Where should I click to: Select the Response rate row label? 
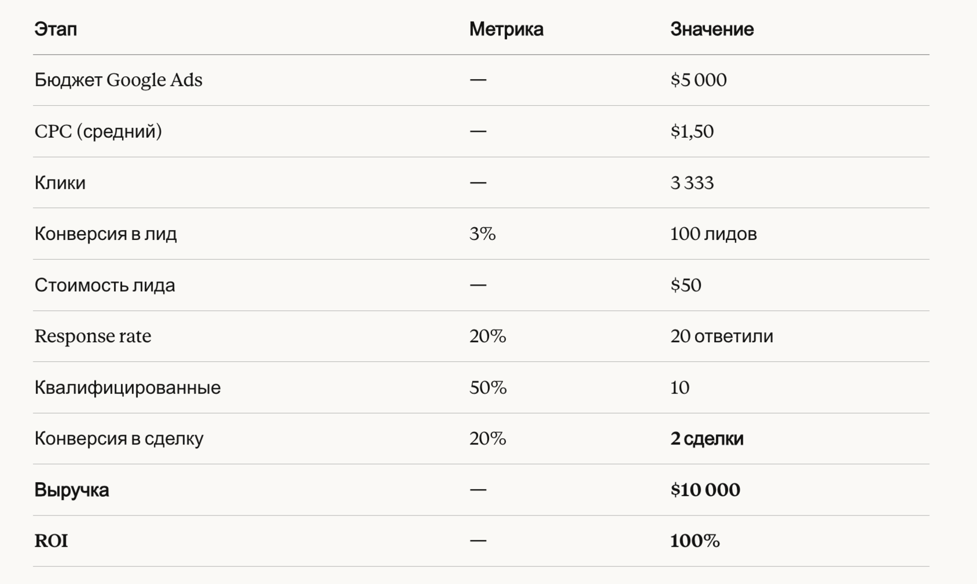(x=92, y=336)
